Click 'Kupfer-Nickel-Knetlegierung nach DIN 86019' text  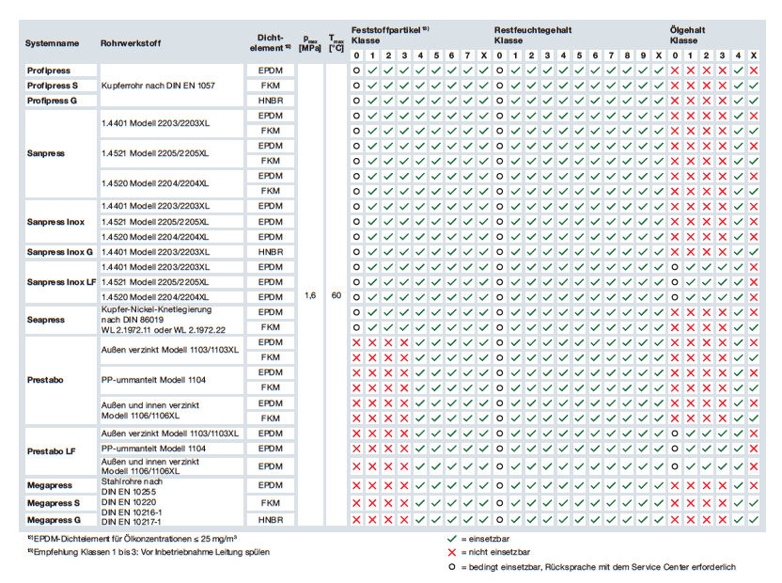click(x=157, y=314)
